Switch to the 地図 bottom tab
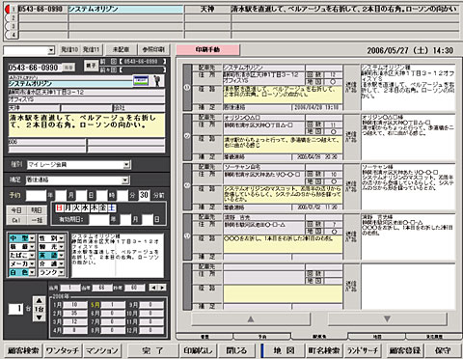The image size is (463, 359). tap(377, 337)
